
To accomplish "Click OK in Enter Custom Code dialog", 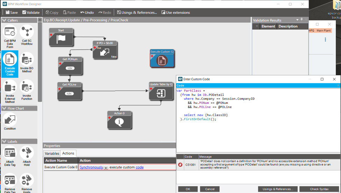I will 188,189.
